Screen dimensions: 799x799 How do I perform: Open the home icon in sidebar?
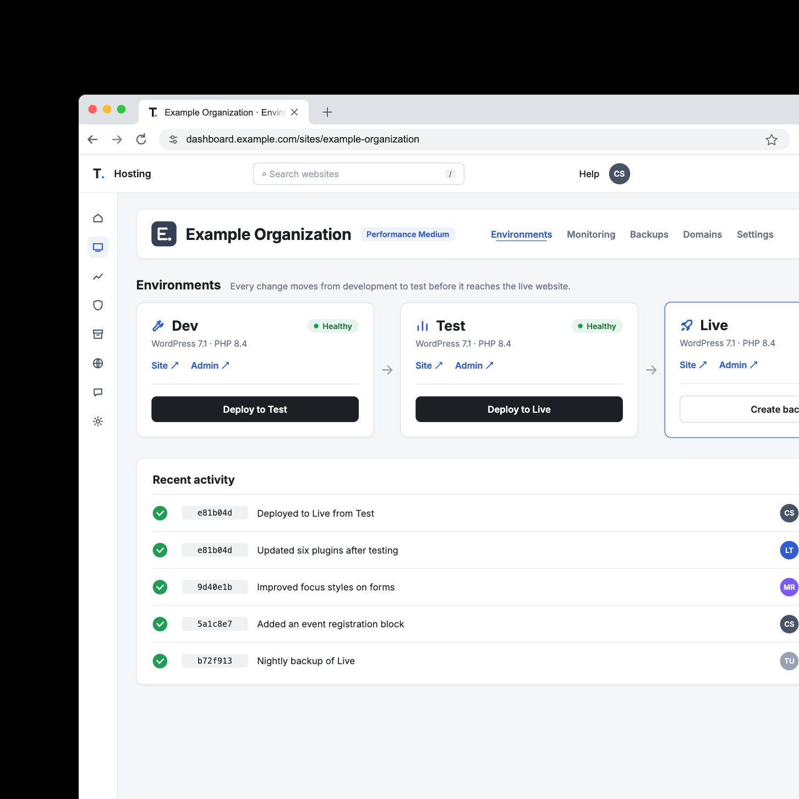98,218
